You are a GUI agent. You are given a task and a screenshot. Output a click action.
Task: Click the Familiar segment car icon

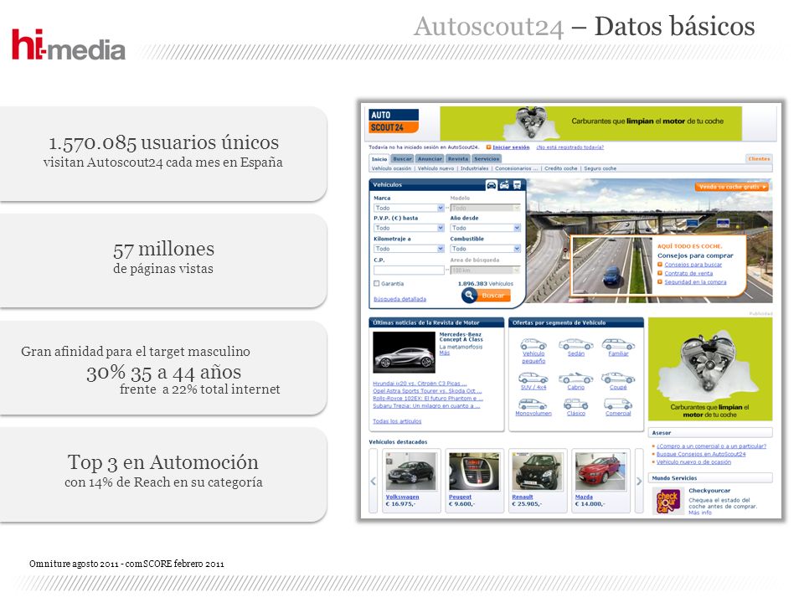(618, 344)
